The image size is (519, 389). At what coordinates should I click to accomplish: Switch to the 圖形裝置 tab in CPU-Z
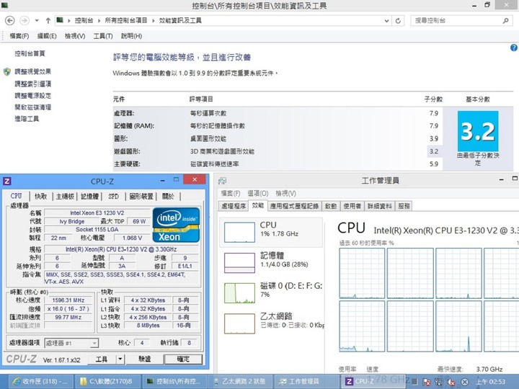tap(141, 197)
